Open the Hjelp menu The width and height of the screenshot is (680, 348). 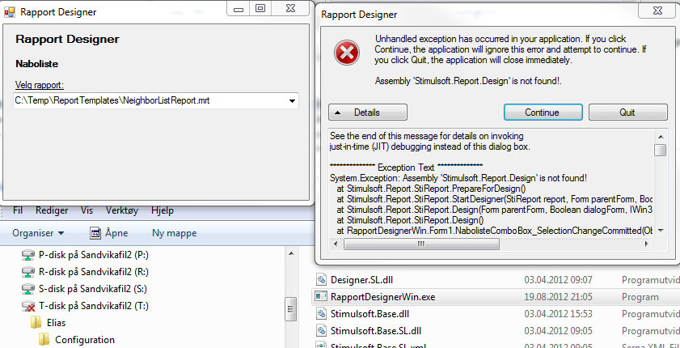click(x=163, y=210)
